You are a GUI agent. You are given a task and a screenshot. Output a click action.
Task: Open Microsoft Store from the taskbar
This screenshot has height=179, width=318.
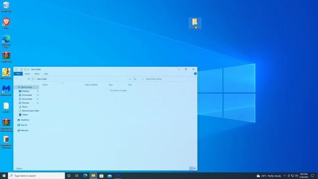[x=101, y=176]
